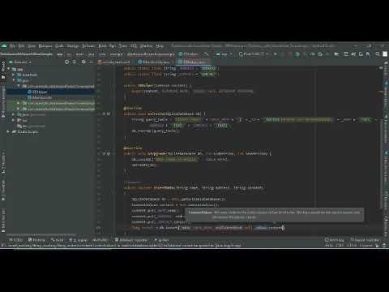Open the Refactor menu

tap(88, 46)
